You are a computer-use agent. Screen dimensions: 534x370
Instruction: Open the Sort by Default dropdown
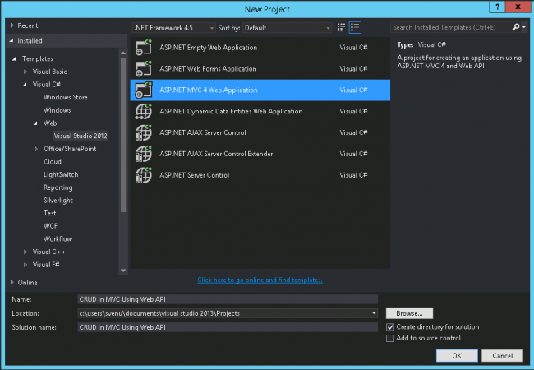(287, 28)
